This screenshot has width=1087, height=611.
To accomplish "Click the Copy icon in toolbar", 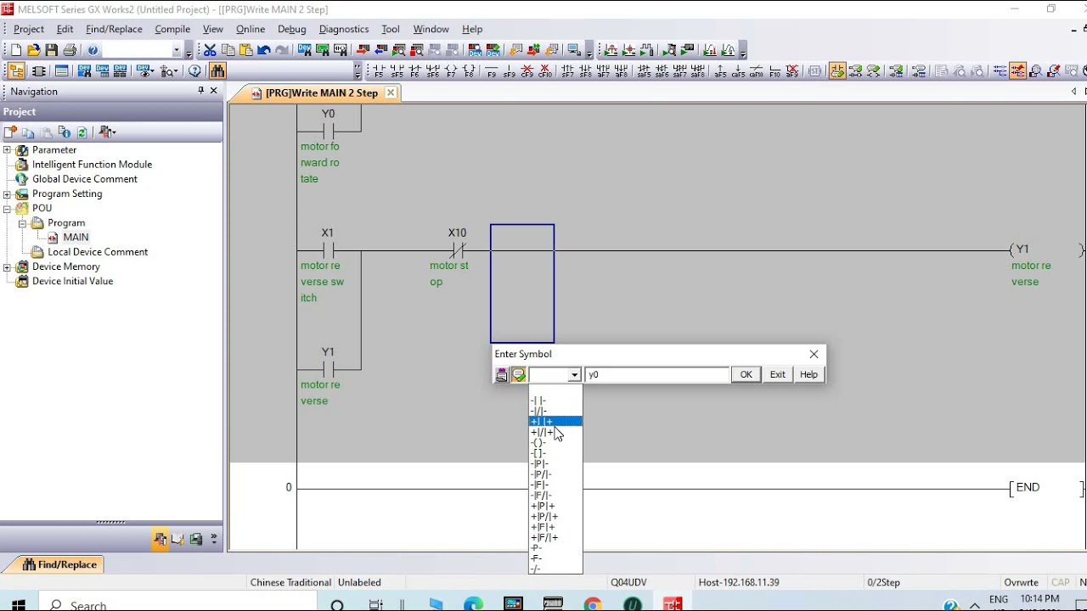I will [x=228, y=50].
